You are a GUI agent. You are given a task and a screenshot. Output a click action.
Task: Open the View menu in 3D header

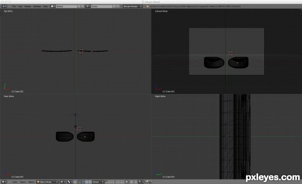point(15,181)
